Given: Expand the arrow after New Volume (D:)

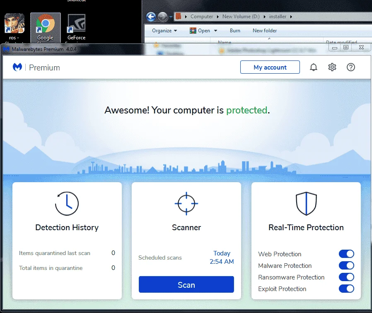Looking at the screenshot, I should [x=265, y=17].
